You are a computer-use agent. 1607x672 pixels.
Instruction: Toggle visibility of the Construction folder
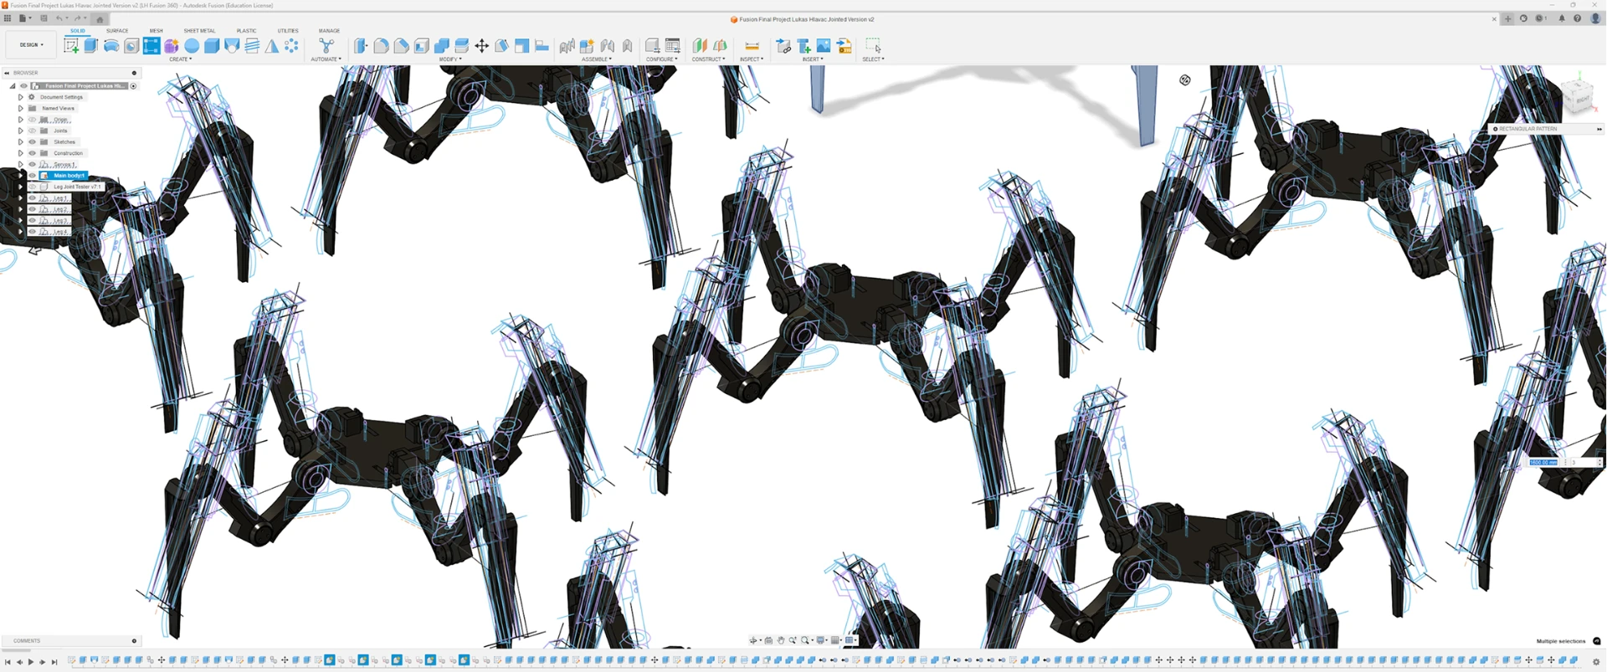33,153
